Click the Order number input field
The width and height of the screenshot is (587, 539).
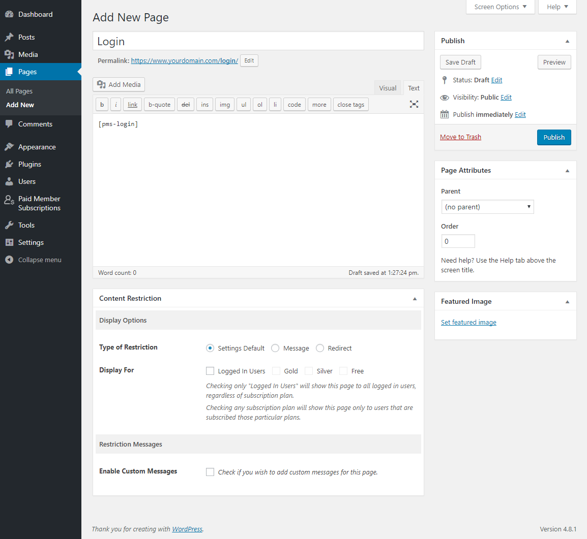click(x=458, y=241)
